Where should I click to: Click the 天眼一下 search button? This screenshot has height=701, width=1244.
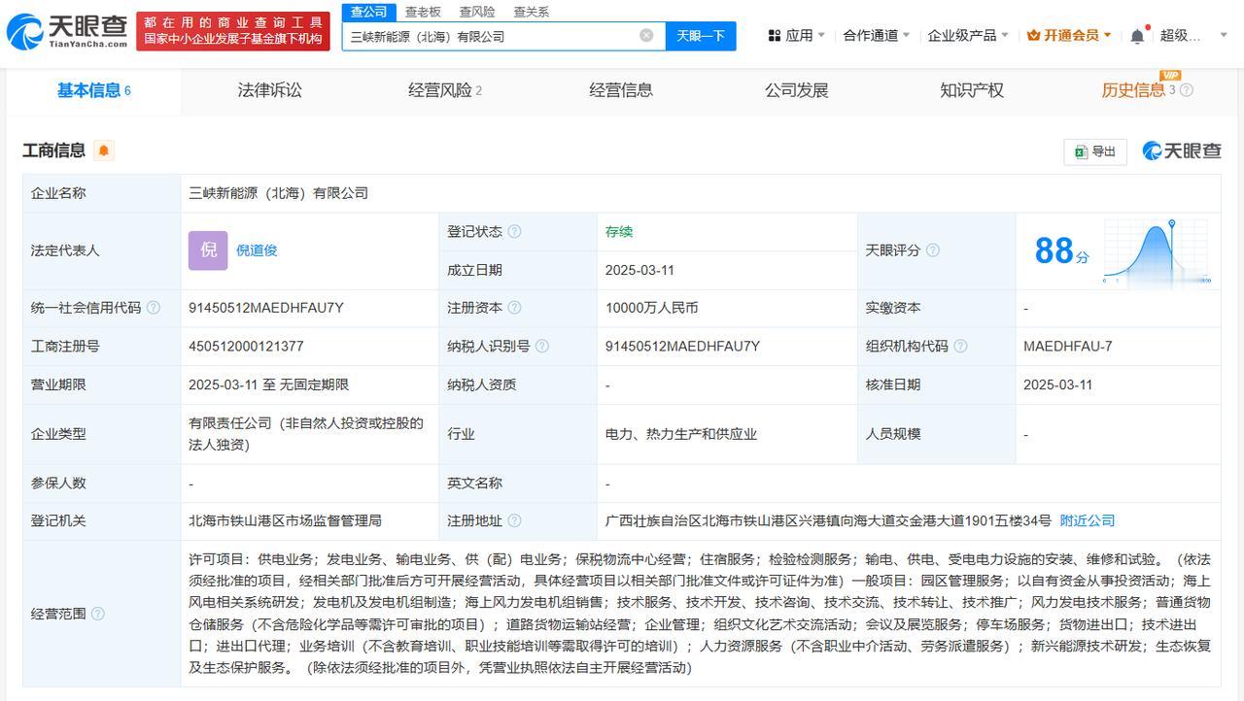tap(701, 36)
